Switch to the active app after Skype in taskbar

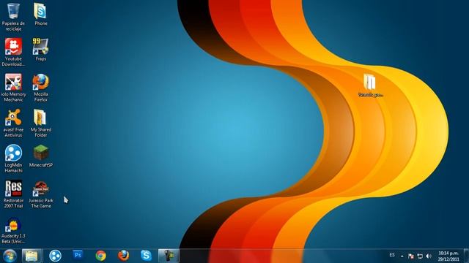(x=169, y=256)
